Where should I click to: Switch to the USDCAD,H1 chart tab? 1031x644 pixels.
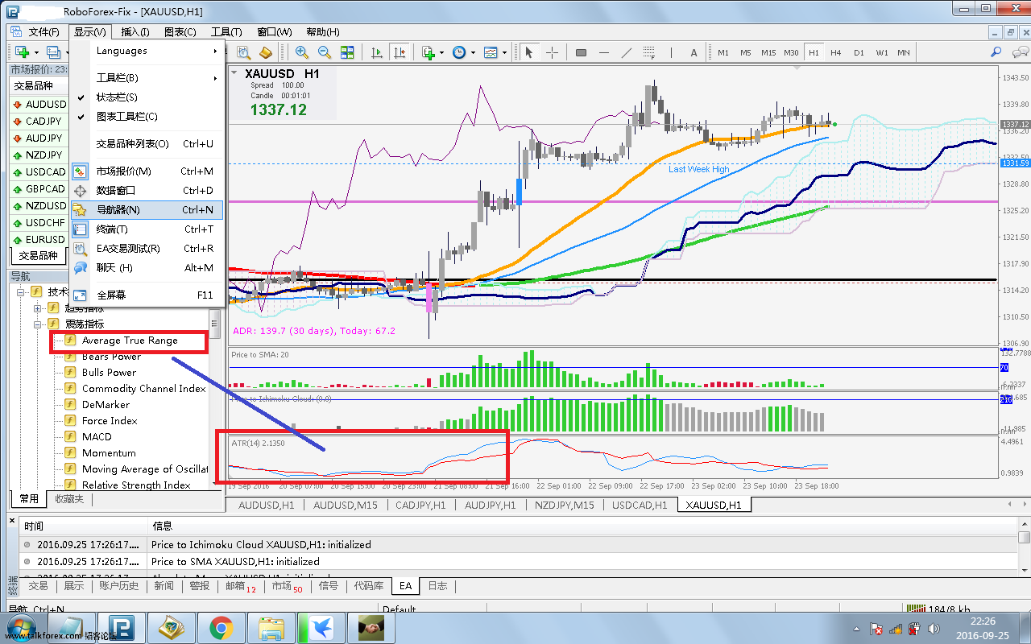(639, 505)
